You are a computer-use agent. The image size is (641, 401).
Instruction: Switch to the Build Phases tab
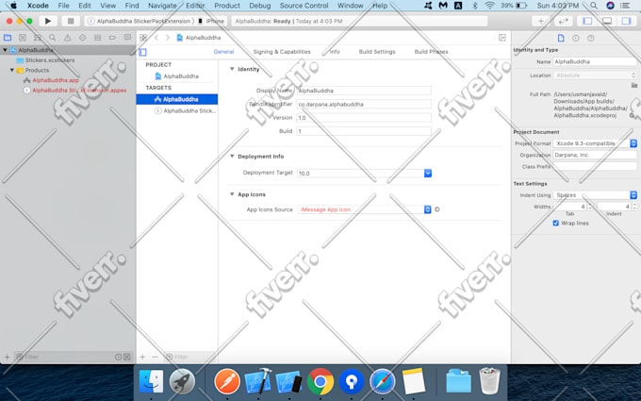432,52
